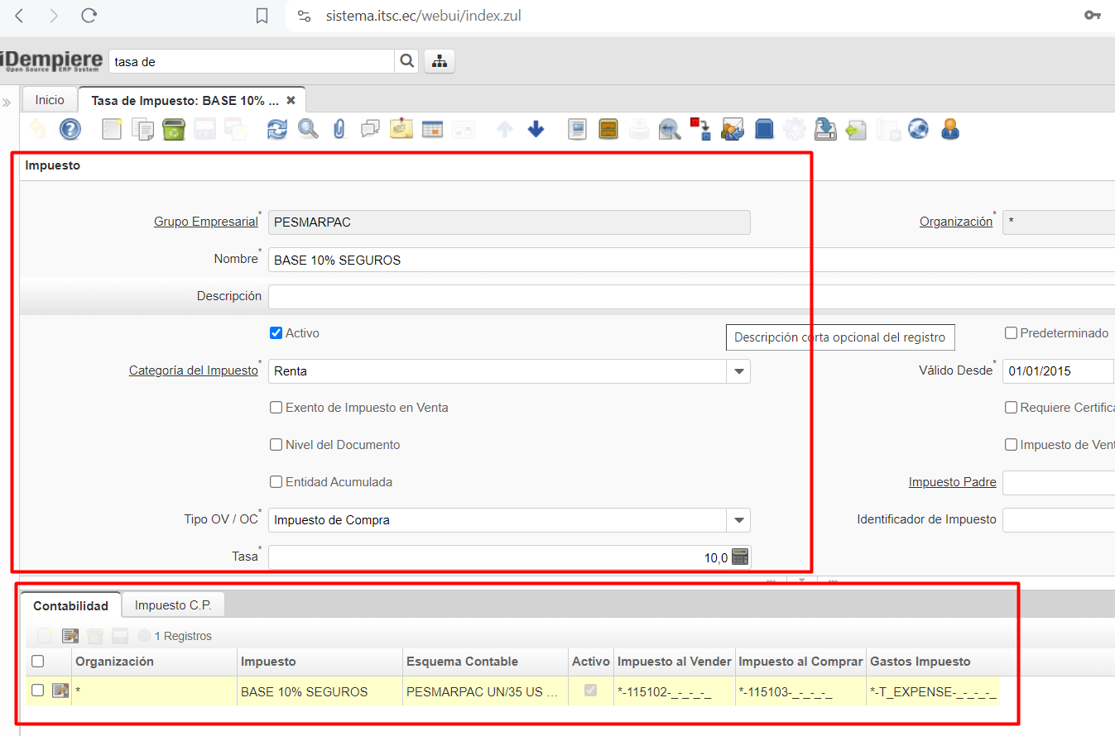The height and width of the screenshot is (736, 1115).
Task: Click the paperclip Attachment icon
Action: (339, 129)
